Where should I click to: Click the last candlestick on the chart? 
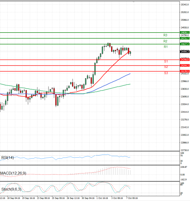131,53
